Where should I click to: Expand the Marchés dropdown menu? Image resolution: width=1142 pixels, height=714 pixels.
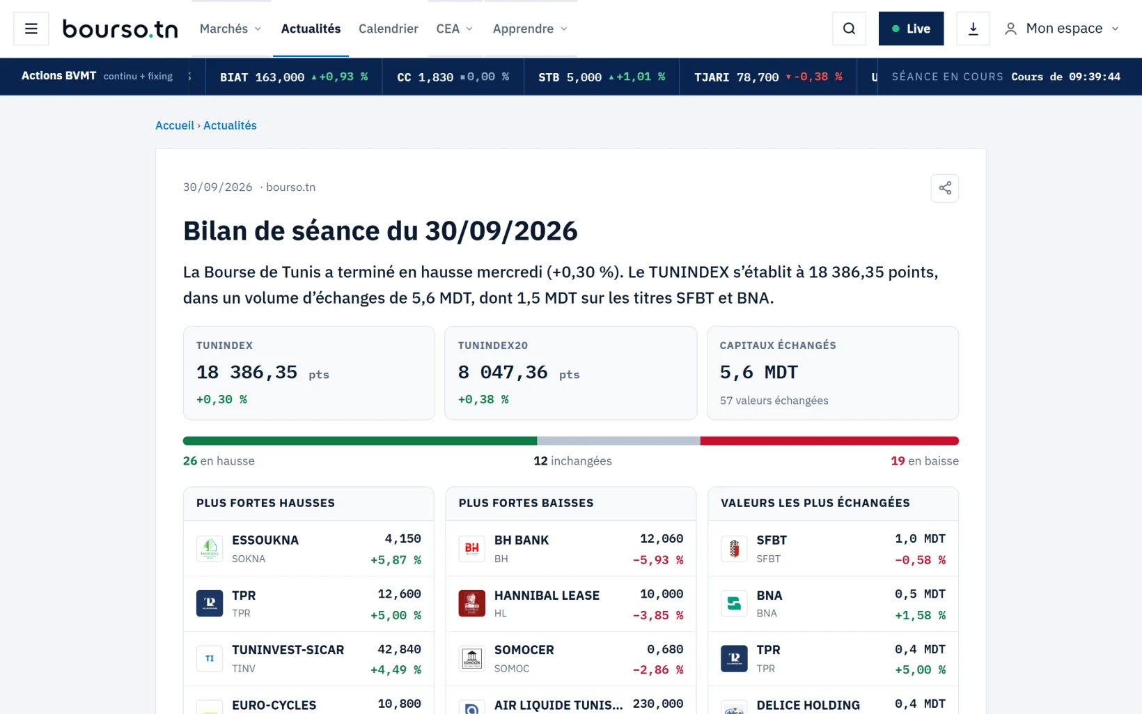230,29
